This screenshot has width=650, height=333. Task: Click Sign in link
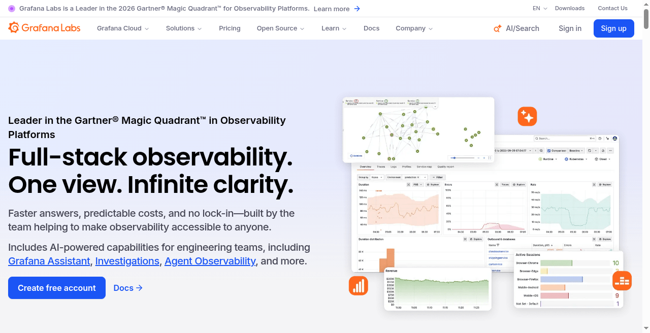coord(570,28)
